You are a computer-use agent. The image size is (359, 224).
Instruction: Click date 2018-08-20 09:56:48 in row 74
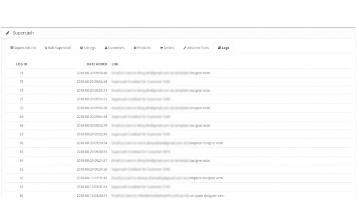coord(92,73)
